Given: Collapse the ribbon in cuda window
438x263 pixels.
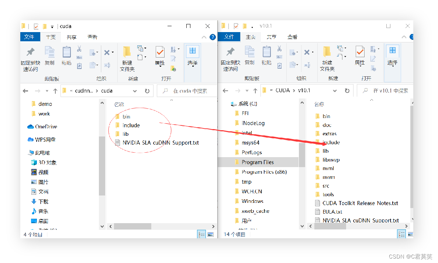Looking at the screenshot, I should (x=204, y=37).
